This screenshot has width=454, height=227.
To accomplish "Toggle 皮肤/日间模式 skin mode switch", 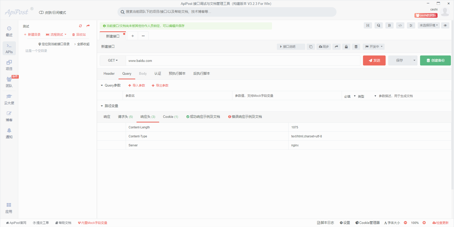I will click(41, 13).
